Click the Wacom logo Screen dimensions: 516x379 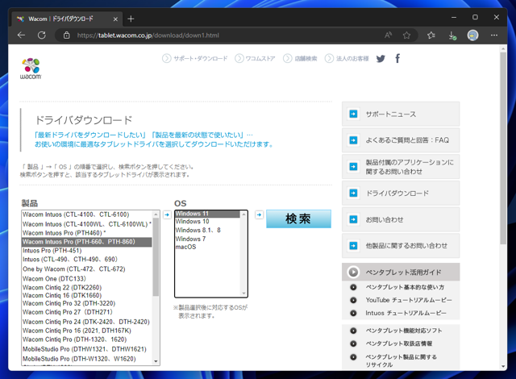point(31,69)
